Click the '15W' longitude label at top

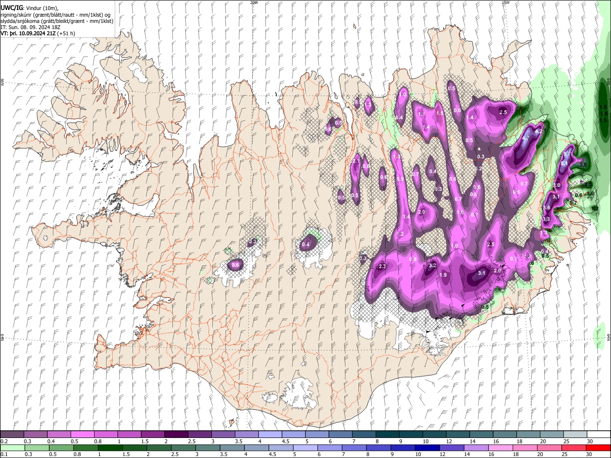[506, 2]
